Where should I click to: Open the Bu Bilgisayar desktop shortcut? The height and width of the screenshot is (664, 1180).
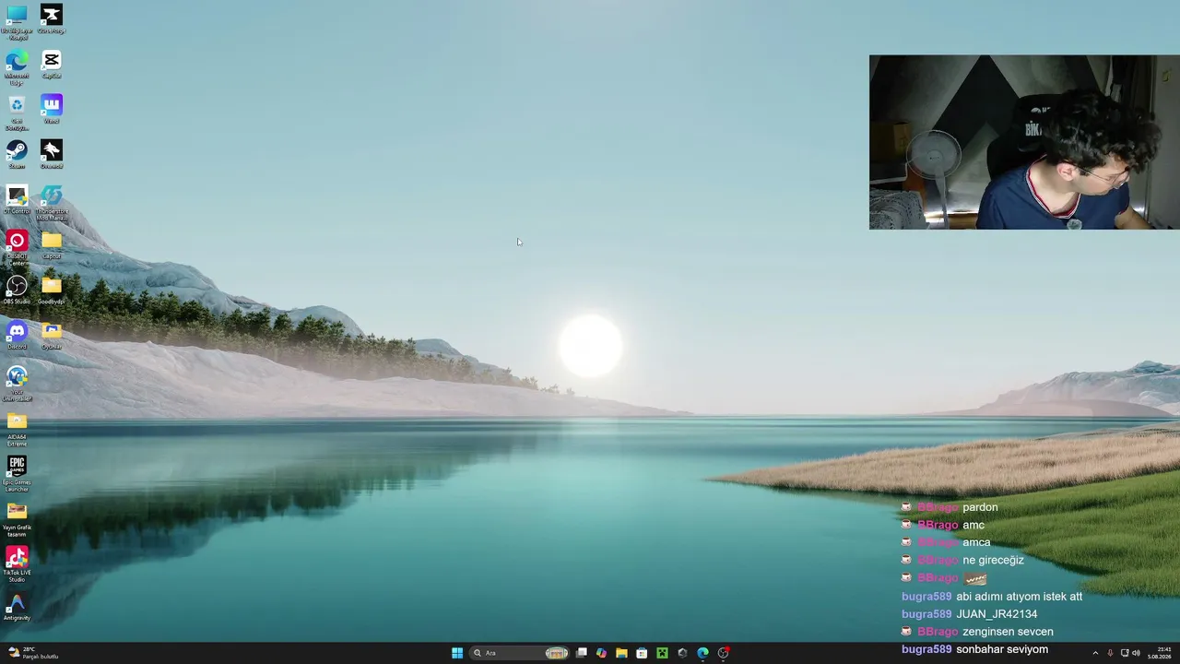pos(17,20)
